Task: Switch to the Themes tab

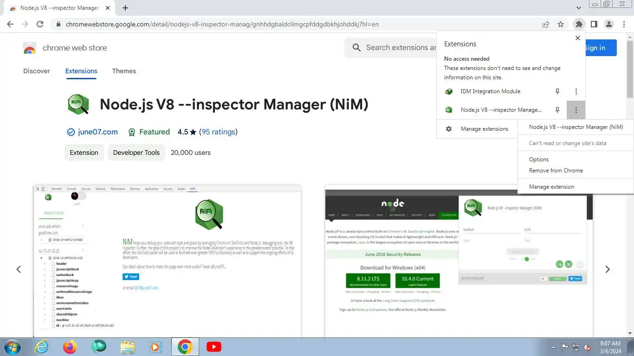Action: [x=124, y=71]
